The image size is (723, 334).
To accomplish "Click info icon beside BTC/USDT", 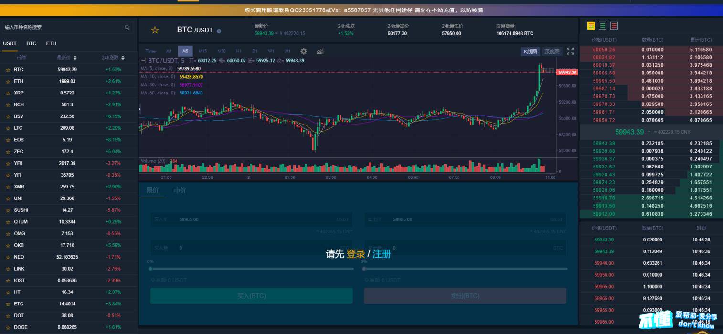I will coord(219,31).
